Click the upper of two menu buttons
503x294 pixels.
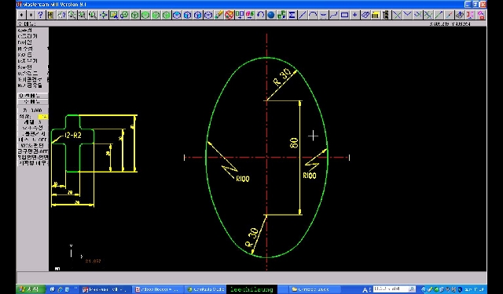(x=32, y=96)
